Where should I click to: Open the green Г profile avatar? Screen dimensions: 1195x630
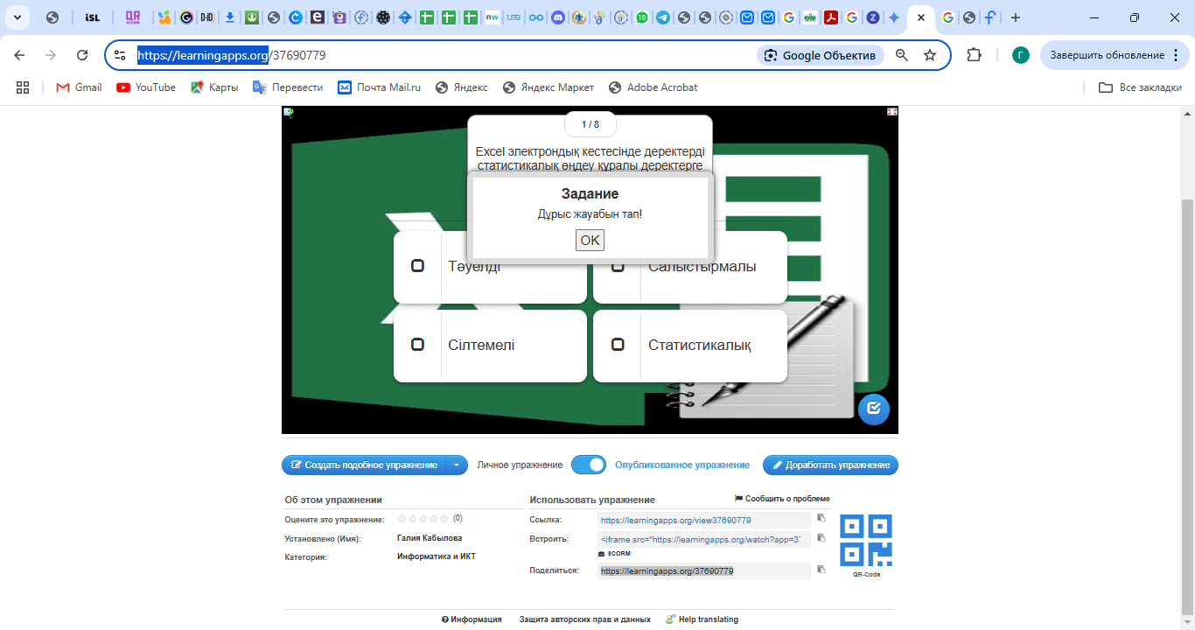coord(1021,55)
